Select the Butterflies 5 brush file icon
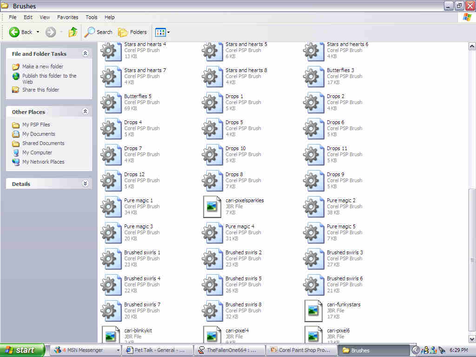Viewport: 476px width, 357px height. click(111, 102)
